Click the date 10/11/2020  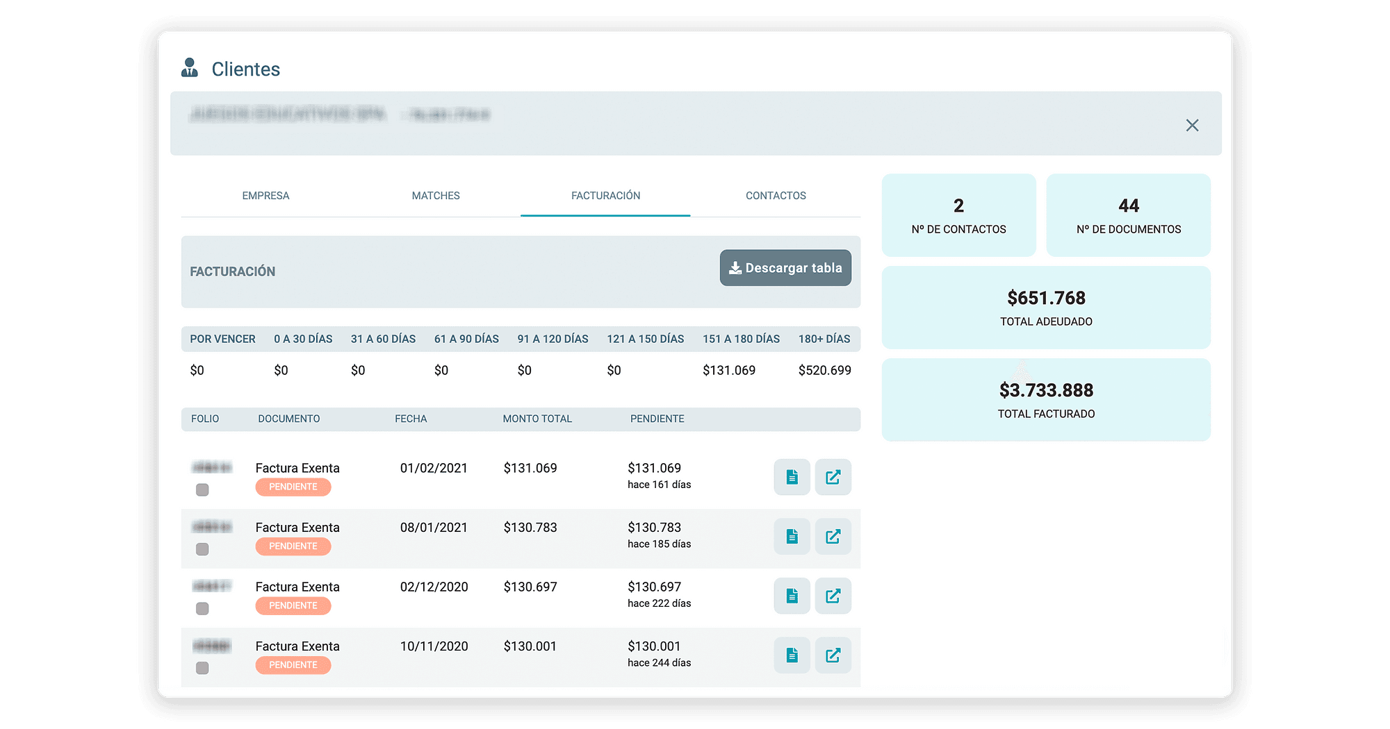click(434, 646)
